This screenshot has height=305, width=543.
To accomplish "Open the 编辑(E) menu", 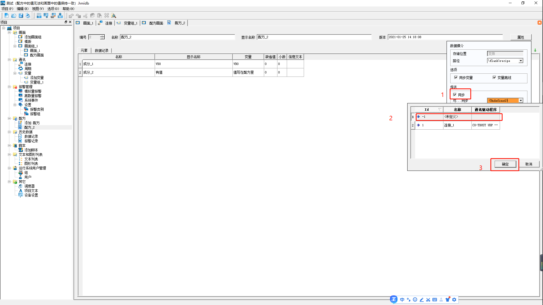I will point(23,9).
